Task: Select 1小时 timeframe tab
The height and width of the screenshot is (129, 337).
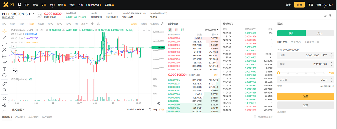Action: 50,24
